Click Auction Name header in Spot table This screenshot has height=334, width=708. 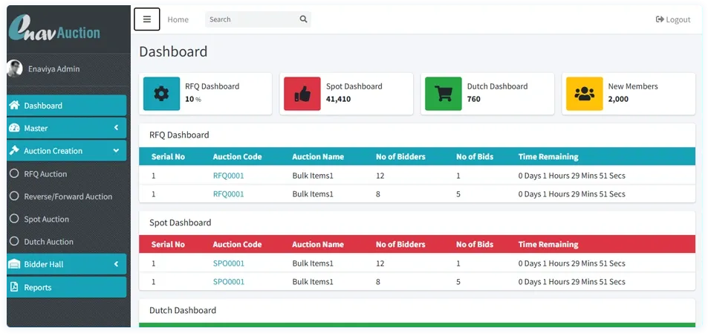[318, 245]
